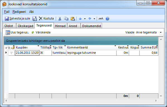Switch to the Hinnad tab

[x=60, y=26]
